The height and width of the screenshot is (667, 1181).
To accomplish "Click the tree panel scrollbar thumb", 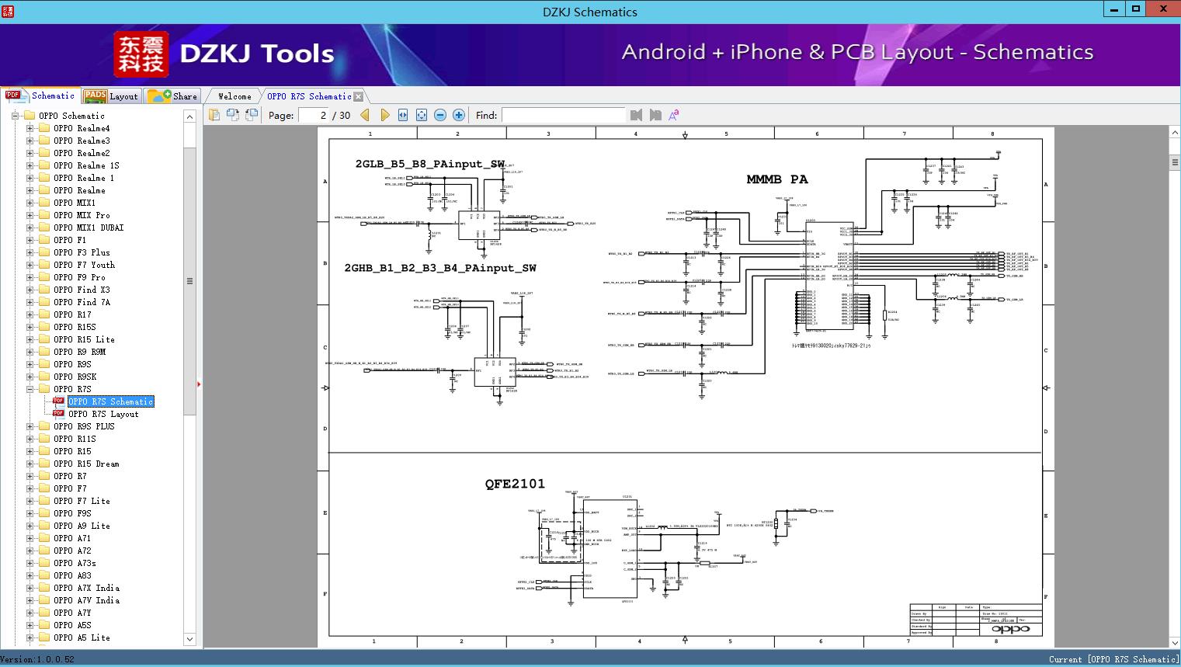I will point(189,281).
